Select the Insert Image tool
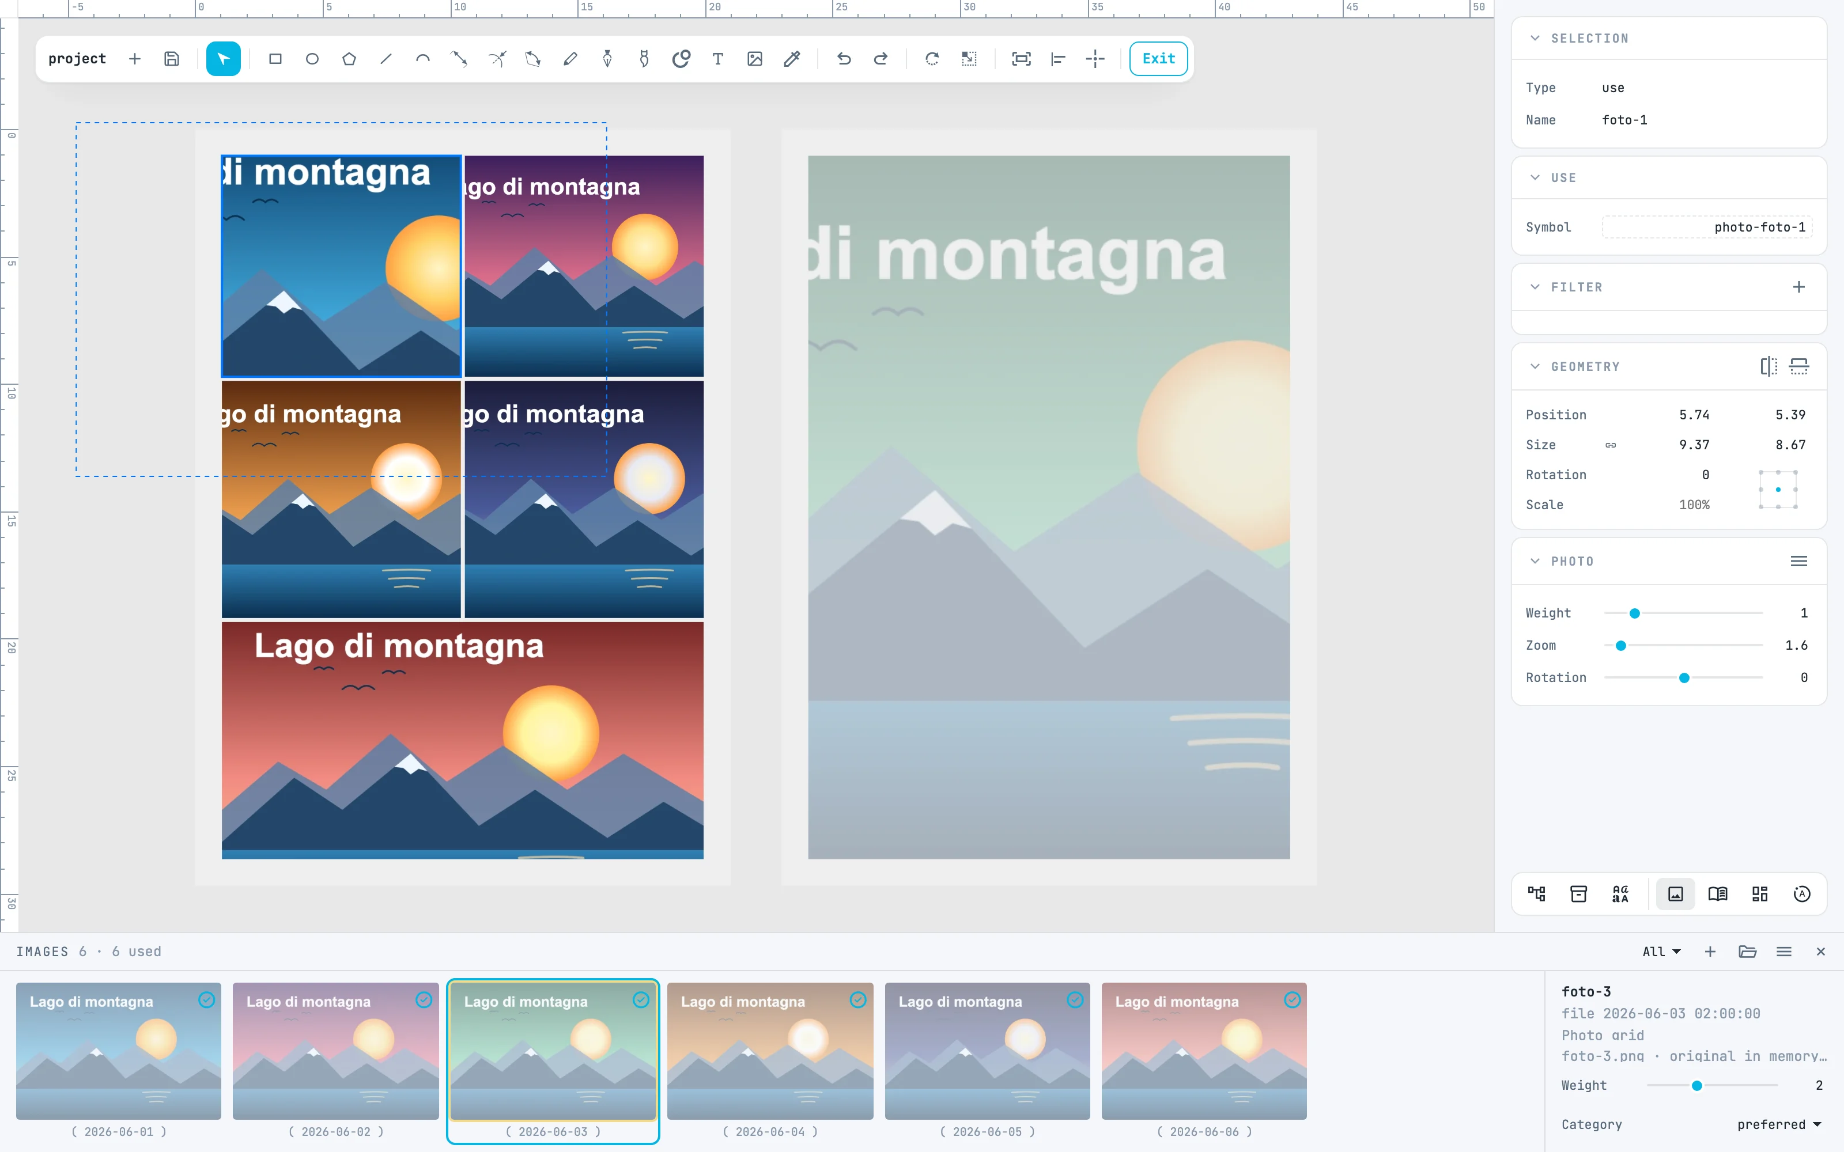 754,59
